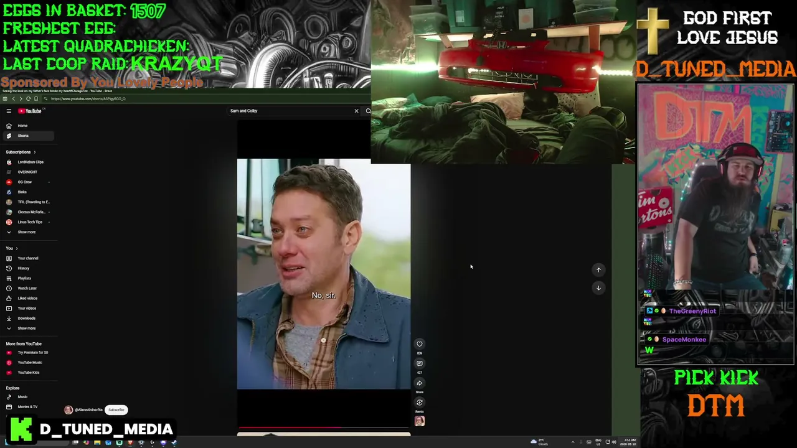This screenshot has height=448, width=797.
Task: Open the Linus Tech Tips subscription
Action: (x=28, y=222)
